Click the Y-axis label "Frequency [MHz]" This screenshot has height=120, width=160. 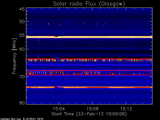(x=14, y=56)
